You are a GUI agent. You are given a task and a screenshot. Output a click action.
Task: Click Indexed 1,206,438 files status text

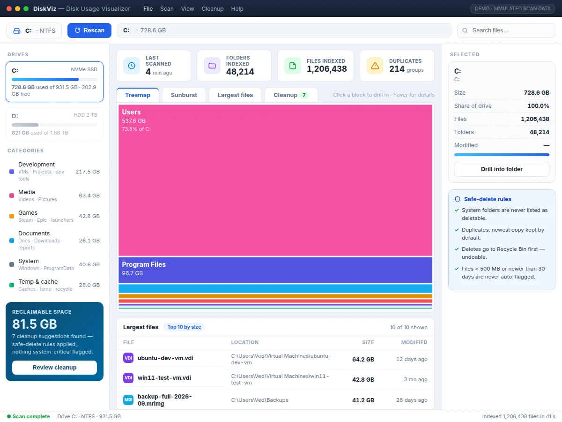point(519,416)
